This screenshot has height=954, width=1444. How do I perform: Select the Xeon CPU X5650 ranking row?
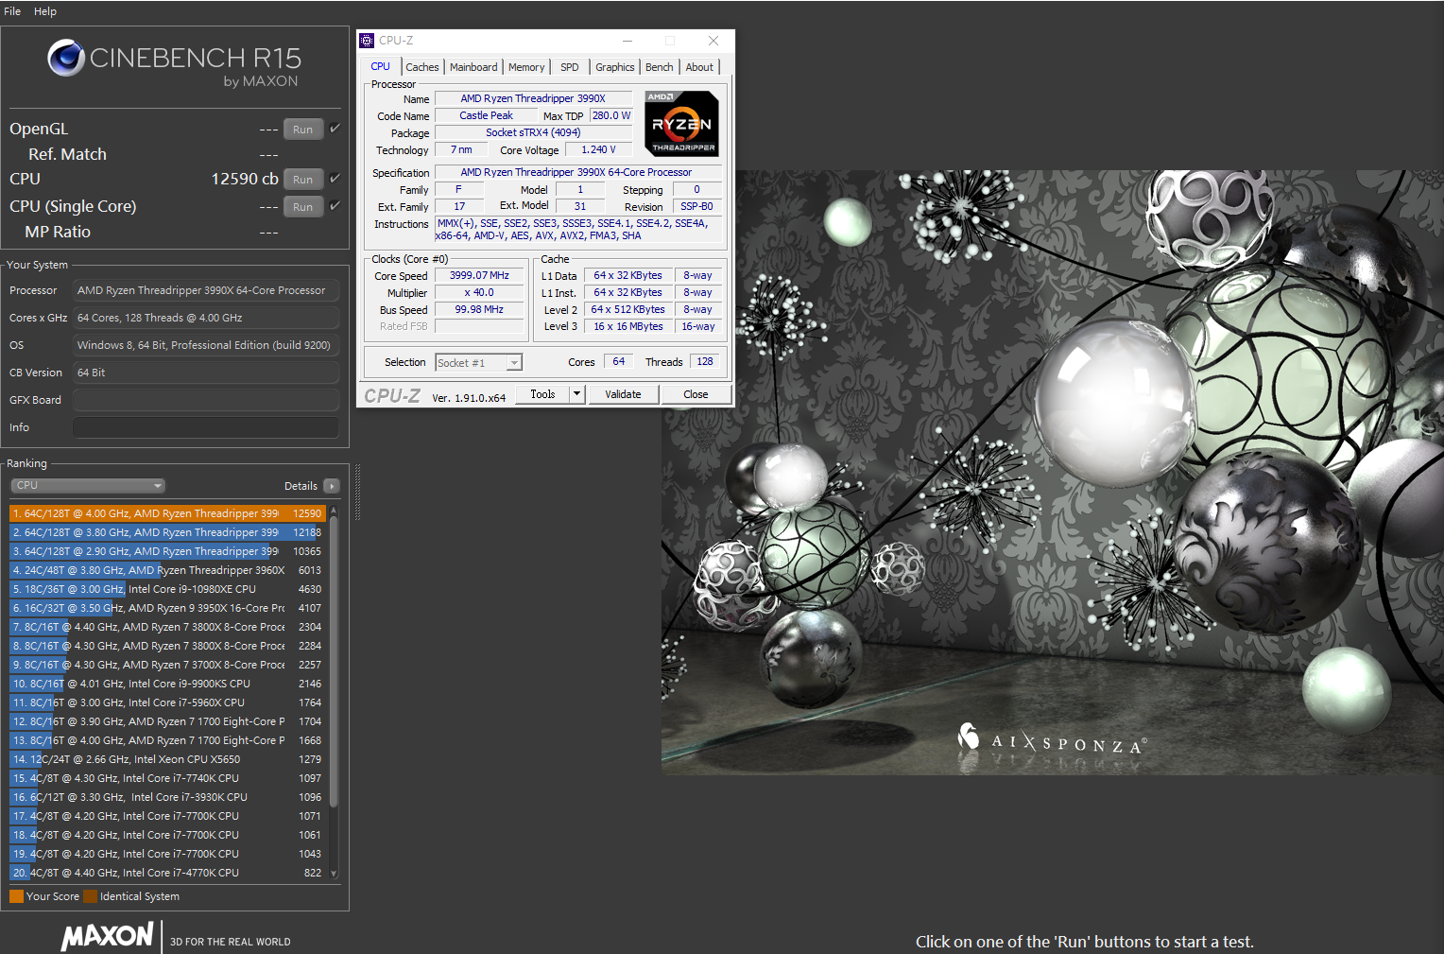(167, 759)
